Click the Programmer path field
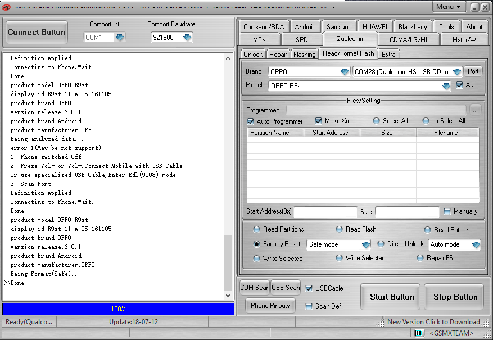Screen dimensions: 493x340 (x=376, y=110)
